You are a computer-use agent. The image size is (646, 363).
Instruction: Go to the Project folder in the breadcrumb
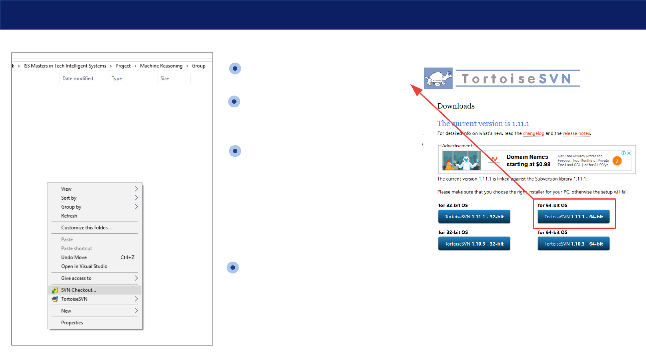[x=123, y=66]
